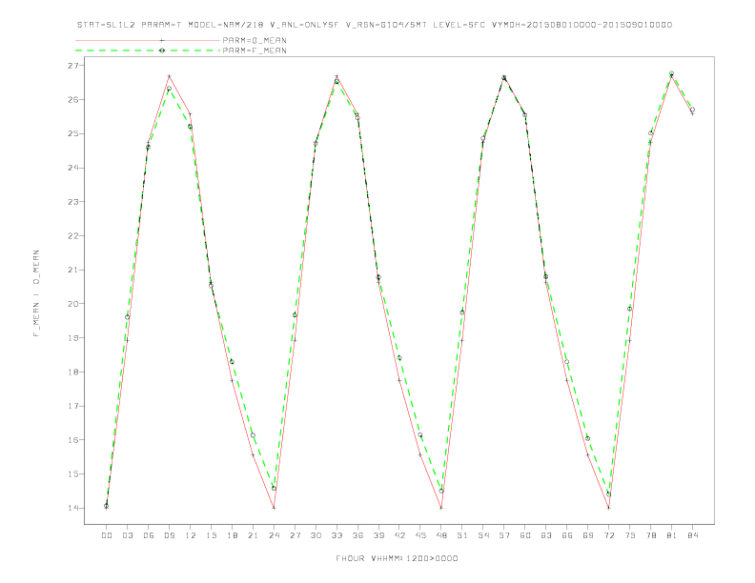The width and height of the screenshot is (755, 583).
Task: Click the F_MEAN circle point at hour 75
Action: pos(629,309)
